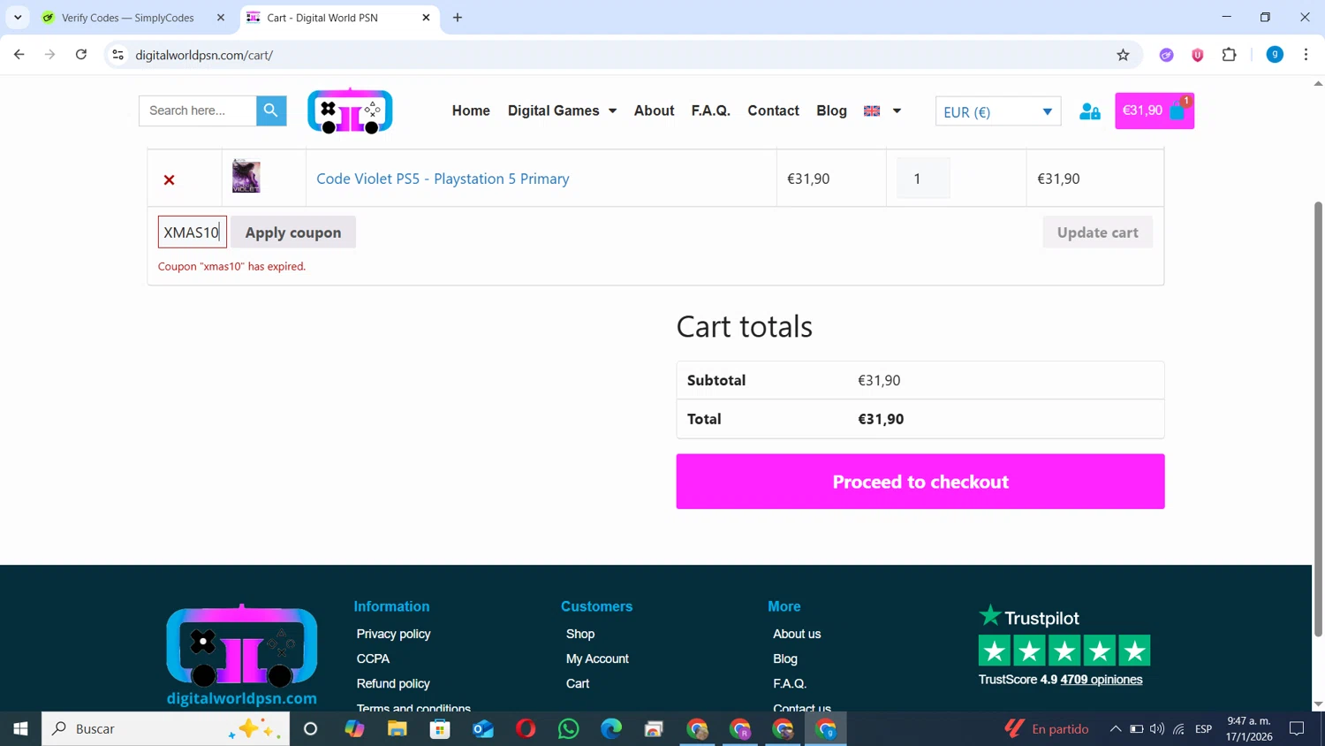Image resolution: width=1325 pixels, height=746 pixels.
Task: Close the Cart - Digital World PSN tab
Action: tap(426, 18)
